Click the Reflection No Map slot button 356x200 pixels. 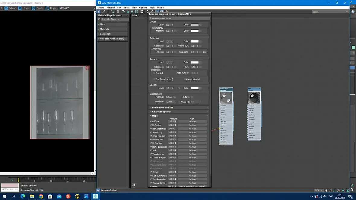192,125
